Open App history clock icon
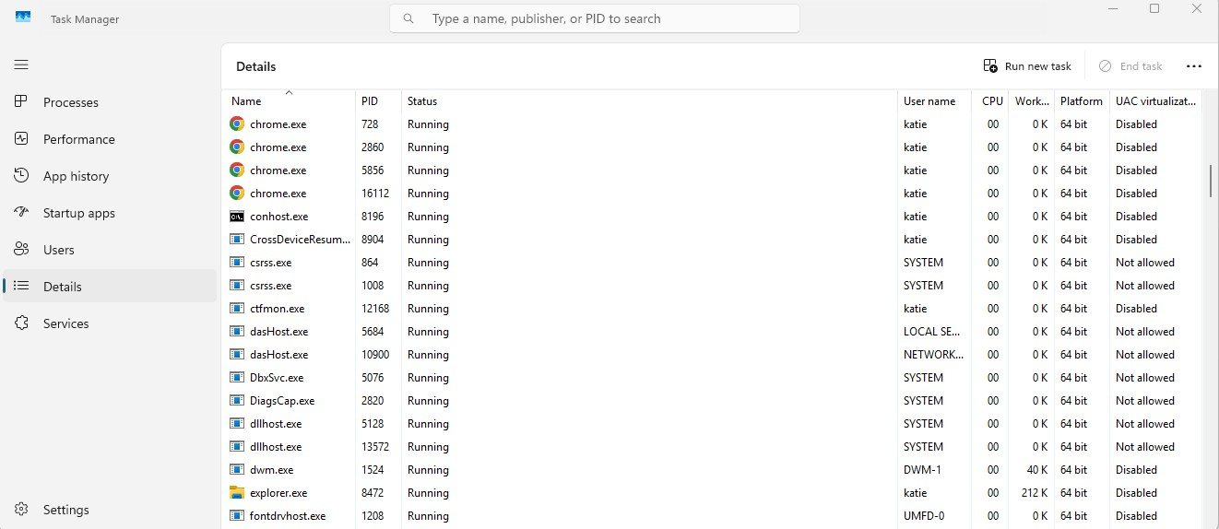This screenshot has width=1219, height=529. tap(21, 176)
